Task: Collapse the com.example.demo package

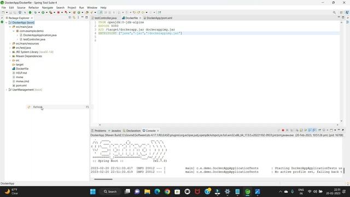Action: (14, 31)
